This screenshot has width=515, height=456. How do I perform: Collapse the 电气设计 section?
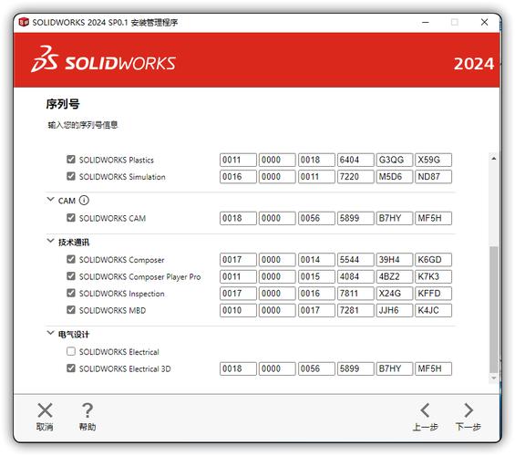(50, 333)
